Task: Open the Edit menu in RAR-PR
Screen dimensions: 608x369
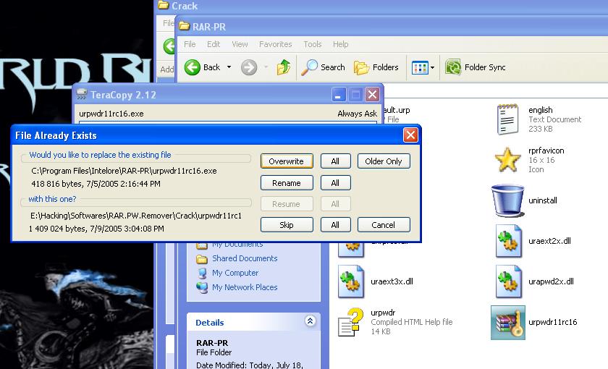Action: click(x=214, y=44)
